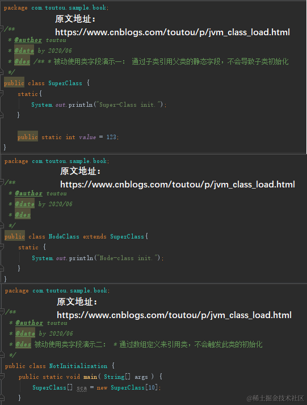Collapse the Javadoc comment above NodeClass declaration

pos(2,182)
